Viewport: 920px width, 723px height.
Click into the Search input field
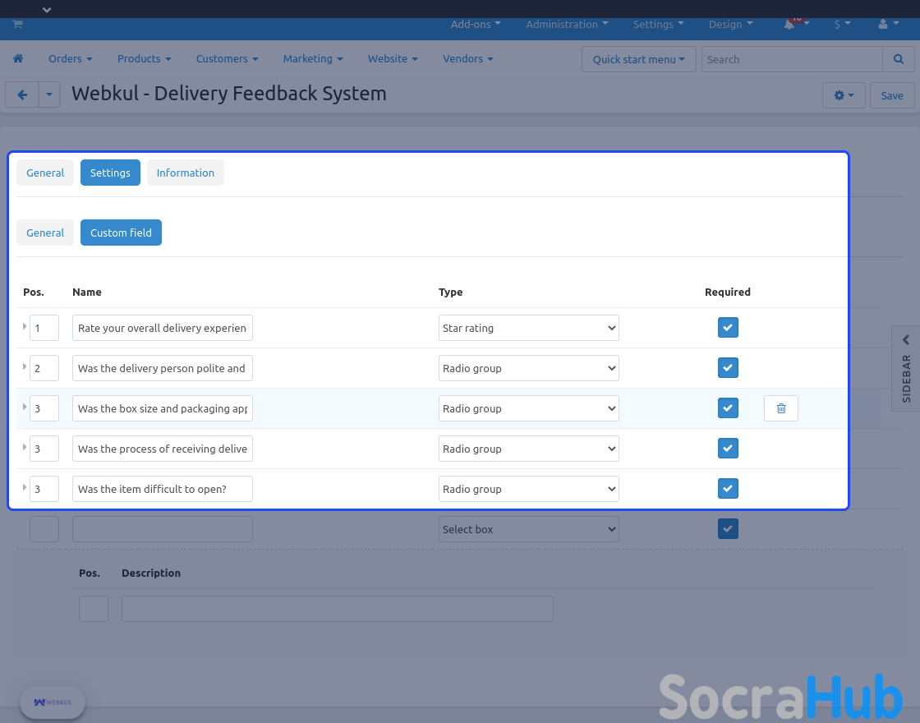[792, 59]
